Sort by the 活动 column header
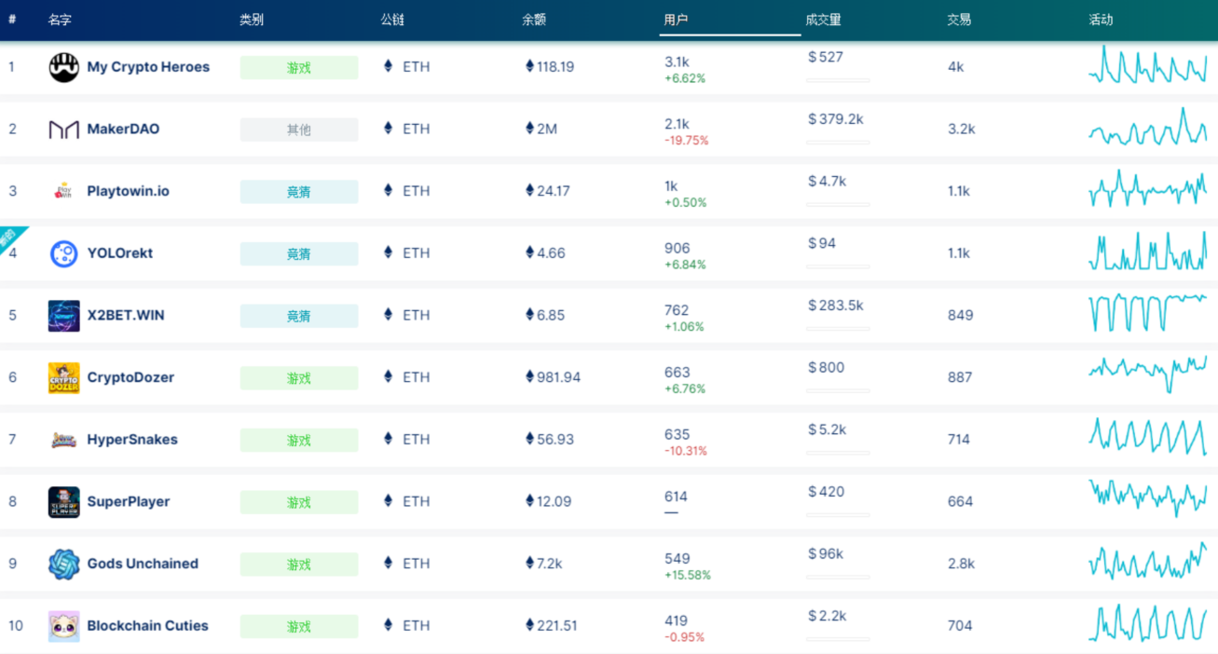 (1101, 20)
